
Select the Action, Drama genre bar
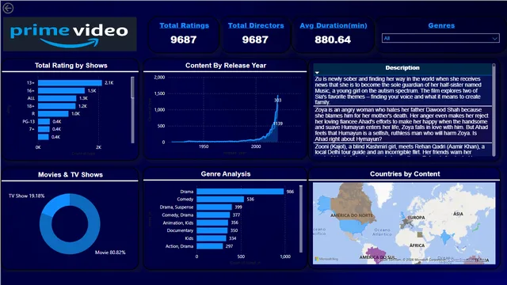click(209, 246)
